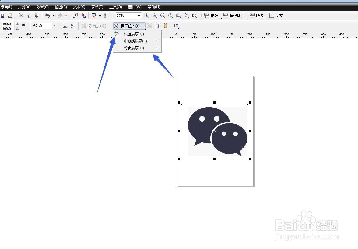The width and height of the screenshot is (358, 249).
Task: Open the 文本 text menu
Action: (x=79, y=7)
